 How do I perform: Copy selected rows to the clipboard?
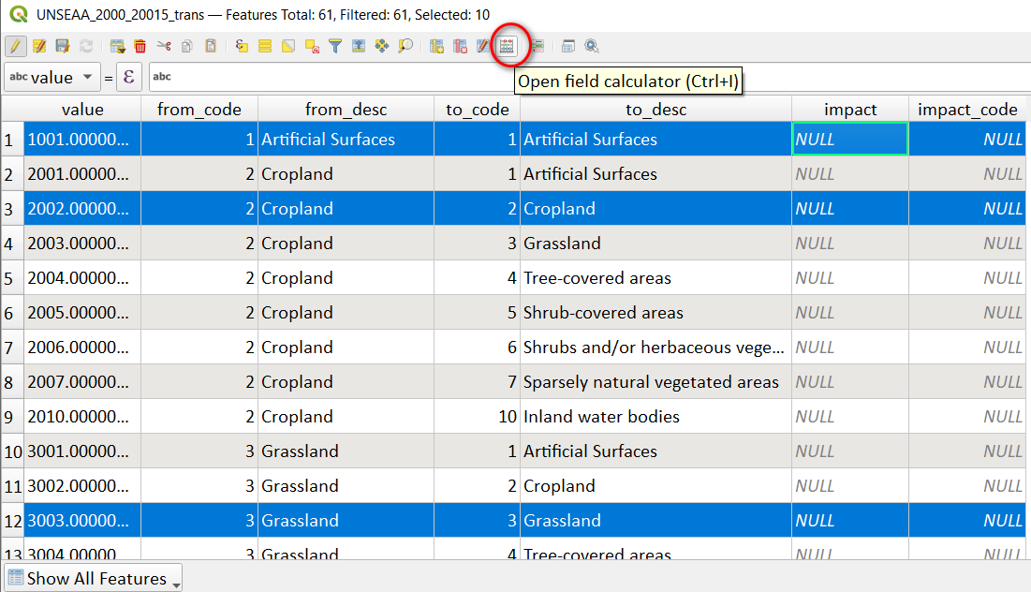coord(187,46)
